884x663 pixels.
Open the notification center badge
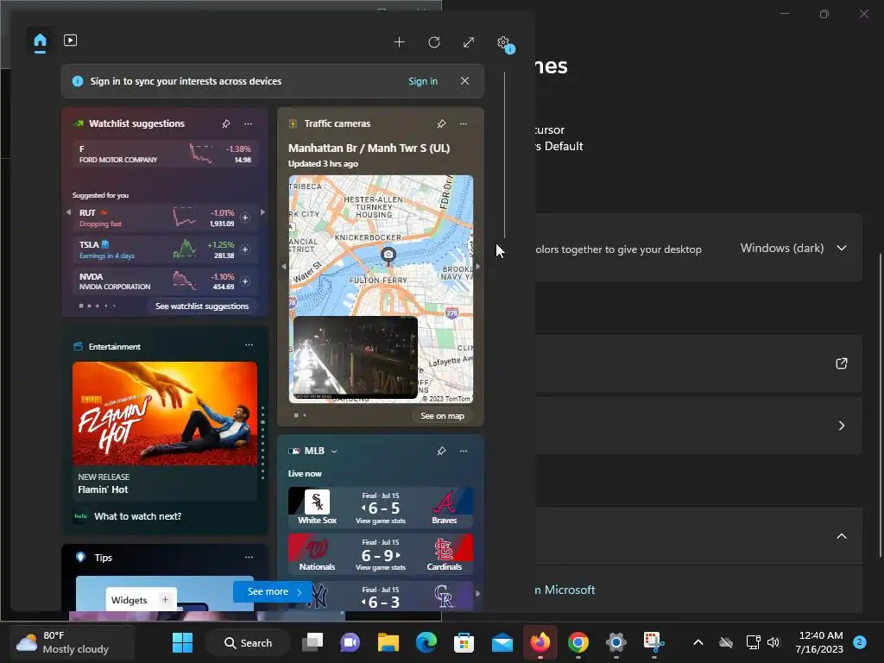(x=860, y=641)
